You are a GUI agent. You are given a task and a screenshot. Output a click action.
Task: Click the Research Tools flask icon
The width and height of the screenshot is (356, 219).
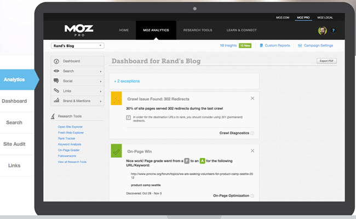click(53, 116)
